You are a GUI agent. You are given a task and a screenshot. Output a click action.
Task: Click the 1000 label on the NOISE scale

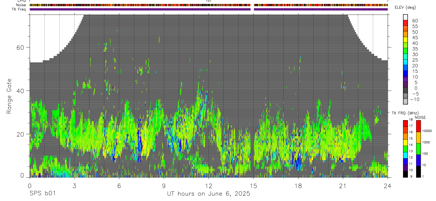tap(426, 142)
